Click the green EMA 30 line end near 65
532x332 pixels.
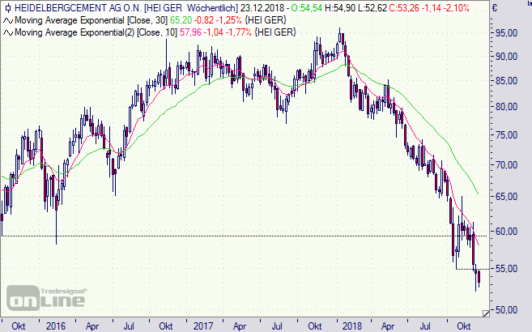pos(478,194)
